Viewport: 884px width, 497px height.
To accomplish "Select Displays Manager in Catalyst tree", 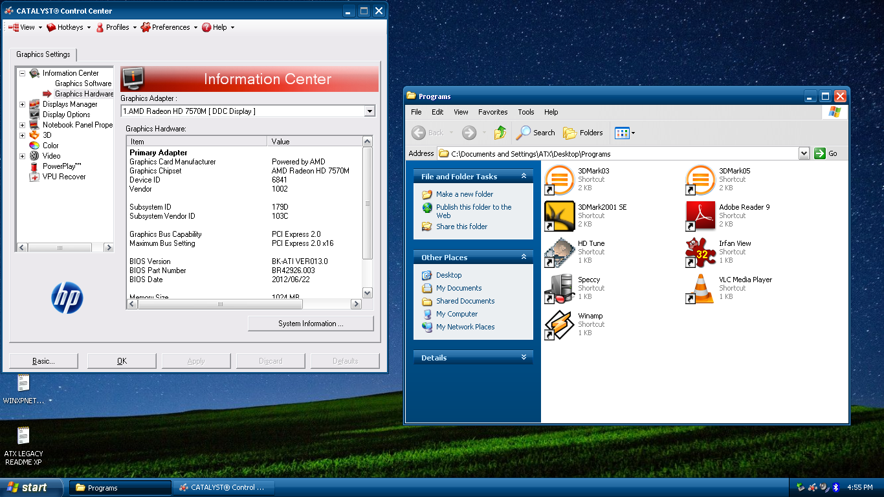I will tap(70, 104).
